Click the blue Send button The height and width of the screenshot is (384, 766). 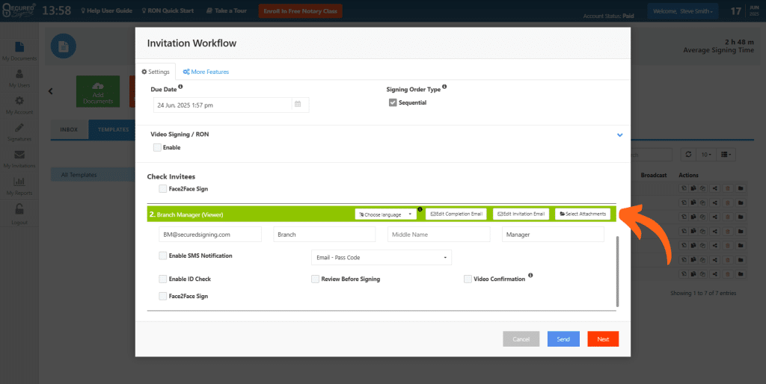click(563, 339)
